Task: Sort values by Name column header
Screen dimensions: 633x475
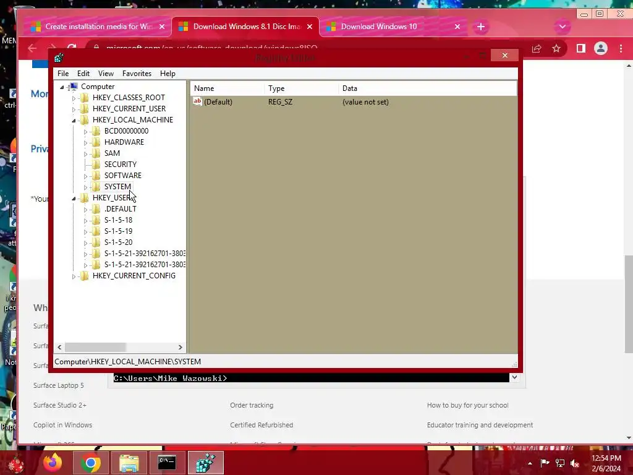Action: (x=227, y=88)
